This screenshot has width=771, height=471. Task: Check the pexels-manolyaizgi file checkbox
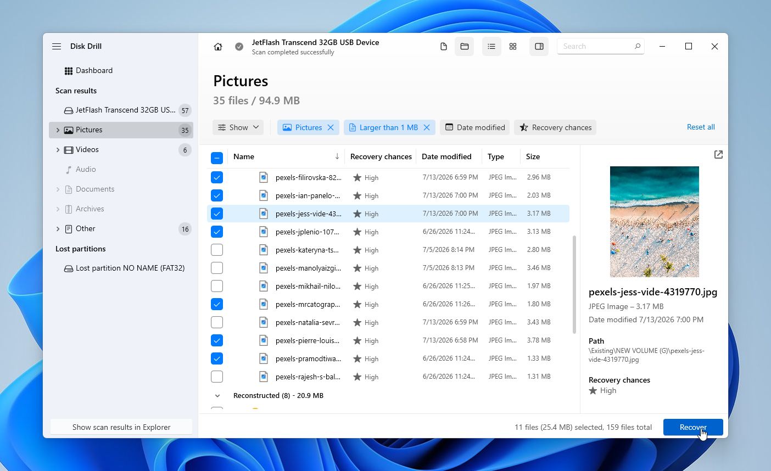[x=217, y=268]
